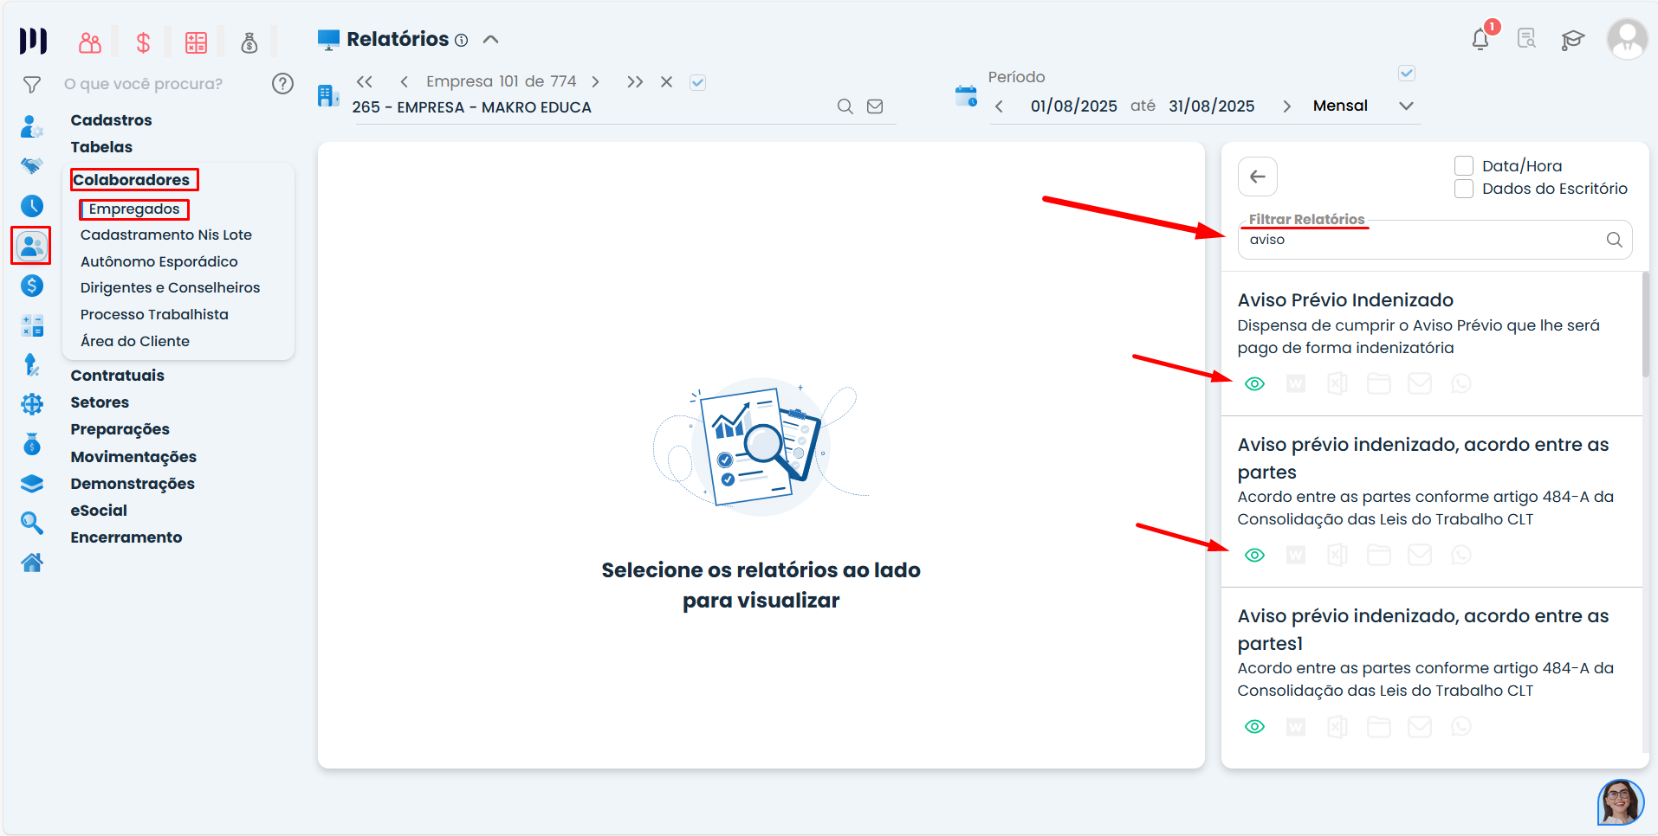
Task: Jump to the first company with double-left arrows
Action: (365, 81)
